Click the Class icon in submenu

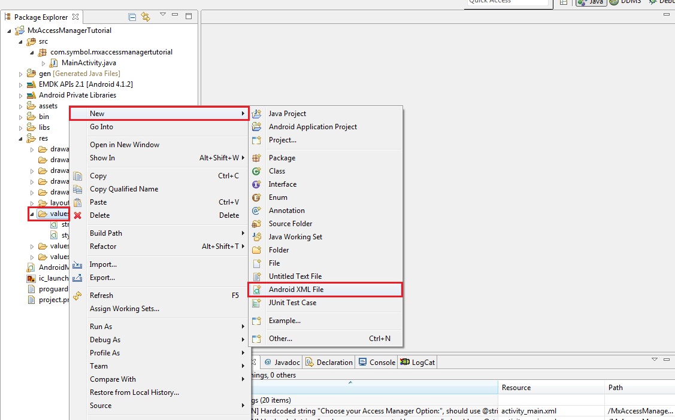click(x=257, y=171)
